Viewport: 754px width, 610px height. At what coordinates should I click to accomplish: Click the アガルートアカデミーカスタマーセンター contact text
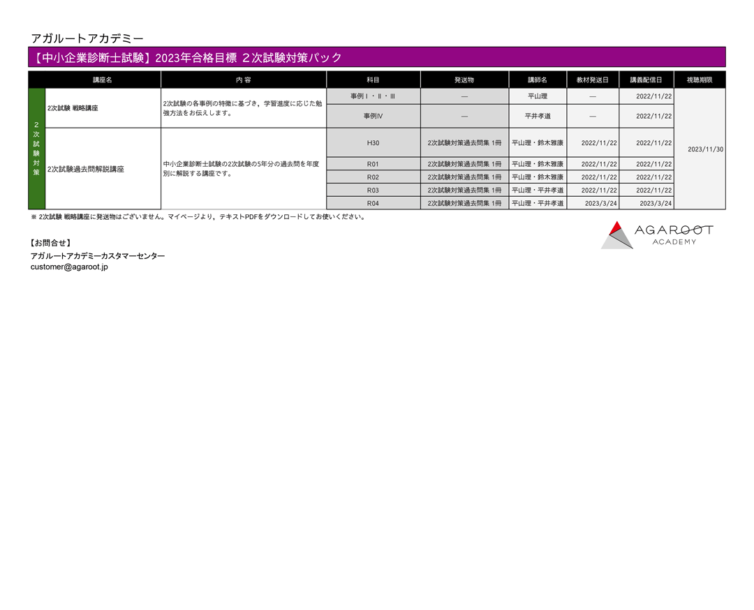(98, 256)
